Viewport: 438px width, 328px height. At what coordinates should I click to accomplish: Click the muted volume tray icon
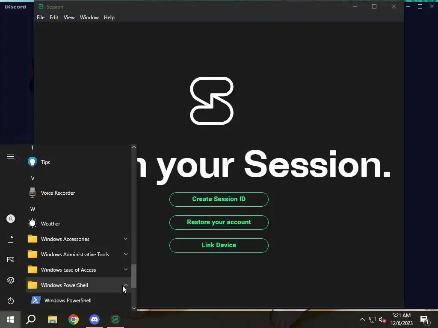[383, 319]
